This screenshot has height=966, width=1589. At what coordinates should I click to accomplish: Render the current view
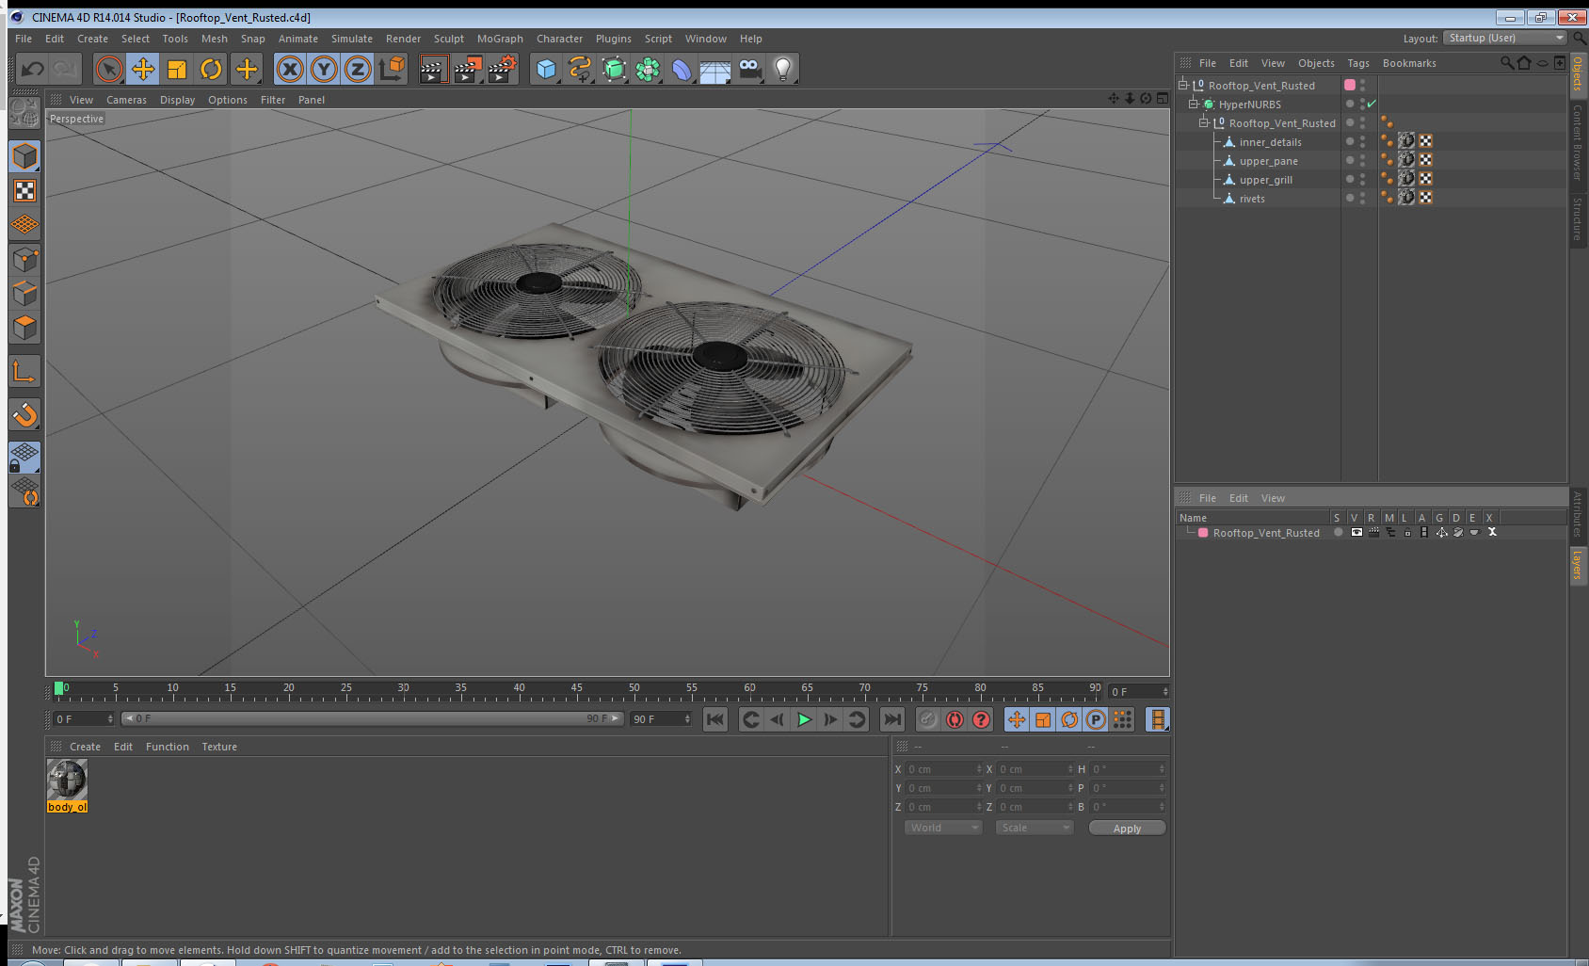432,69
